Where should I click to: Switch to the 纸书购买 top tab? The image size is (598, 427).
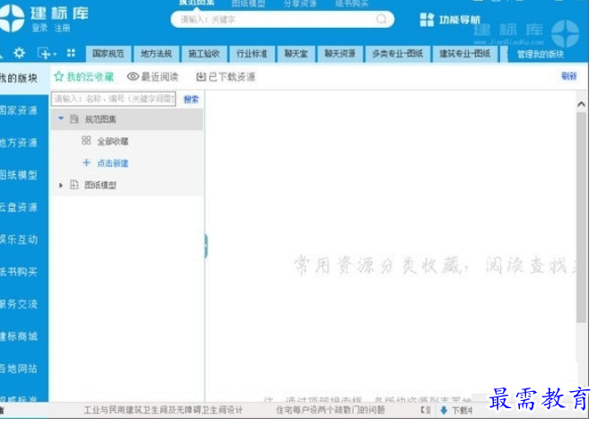click(352, 4)
